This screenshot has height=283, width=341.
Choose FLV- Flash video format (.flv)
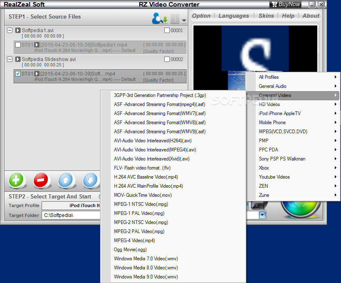(173, 168)
